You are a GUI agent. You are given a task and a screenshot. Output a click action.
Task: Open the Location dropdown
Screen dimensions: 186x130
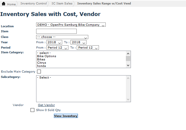click(x=71, y=25)
